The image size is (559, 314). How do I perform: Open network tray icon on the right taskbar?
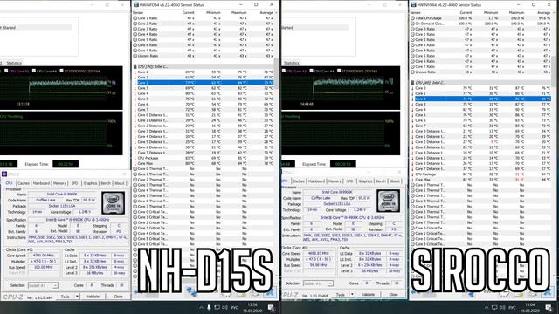(x=494, y=307)
